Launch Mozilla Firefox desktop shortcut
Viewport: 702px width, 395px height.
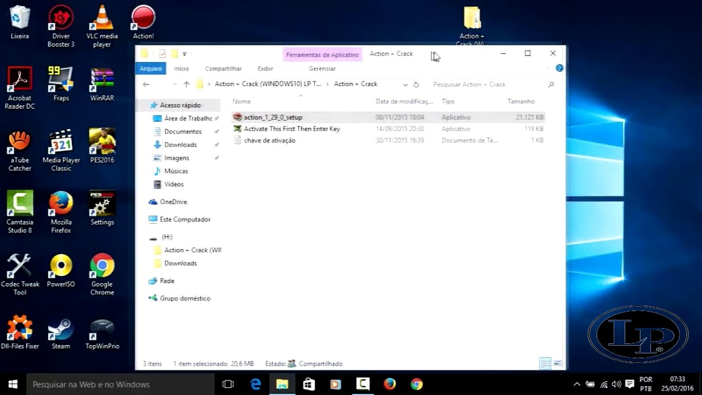point(61,212)
